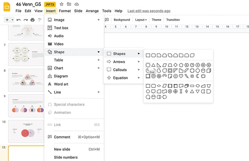Open the Format menu

coord(65,11)
